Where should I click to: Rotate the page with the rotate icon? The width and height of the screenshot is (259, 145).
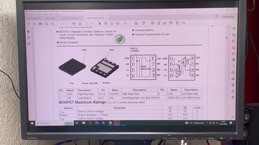(183, 23)
